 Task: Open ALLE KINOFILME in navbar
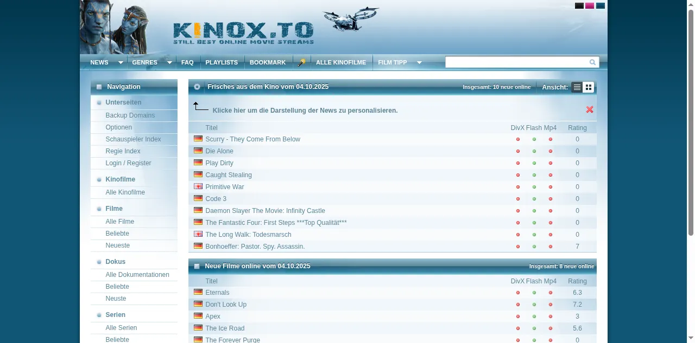[341, 62]
